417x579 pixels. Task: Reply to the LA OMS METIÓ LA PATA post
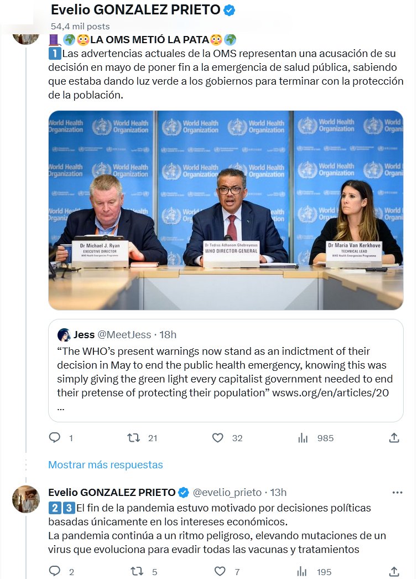point(54,438)
